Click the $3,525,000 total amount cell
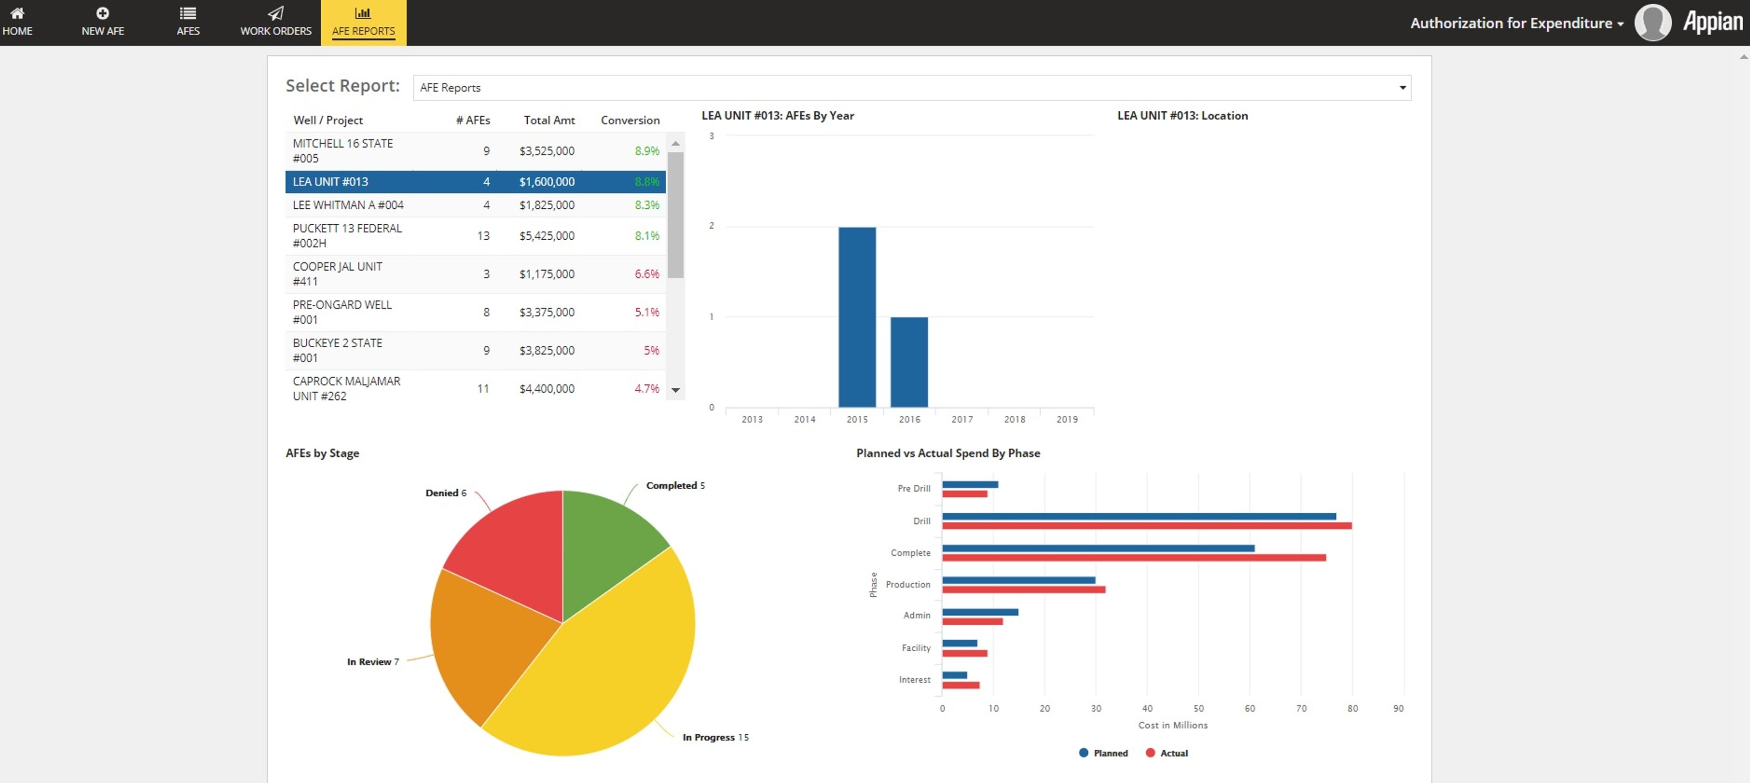Image resolution: width=1750 pixels, height=783 pixels. 546,151
